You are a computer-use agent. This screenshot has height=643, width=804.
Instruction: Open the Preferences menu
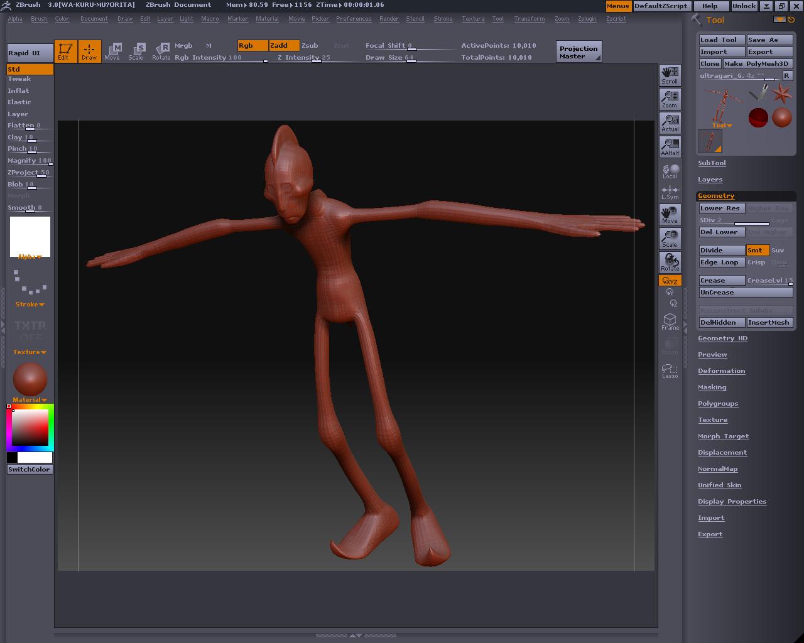click(x=353, y=19)
